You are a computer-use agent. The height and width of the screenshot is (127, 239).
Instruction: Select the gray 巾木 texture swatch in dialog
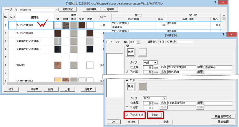(142, 87)
